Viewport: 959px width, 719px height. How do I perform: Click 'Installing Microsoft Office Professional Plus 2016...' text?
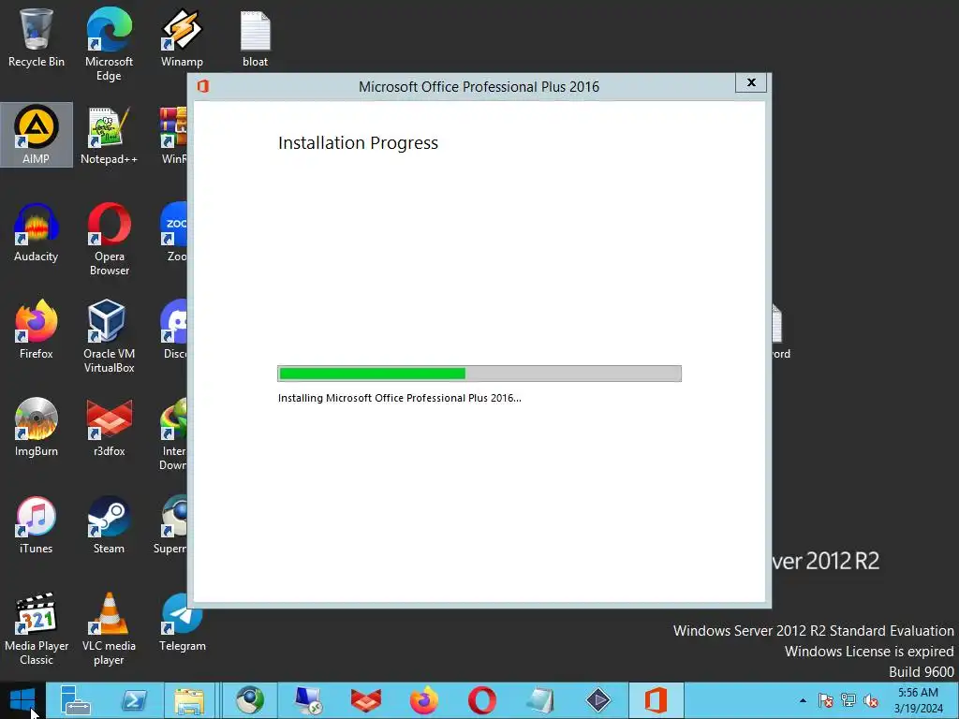point(399,398)
